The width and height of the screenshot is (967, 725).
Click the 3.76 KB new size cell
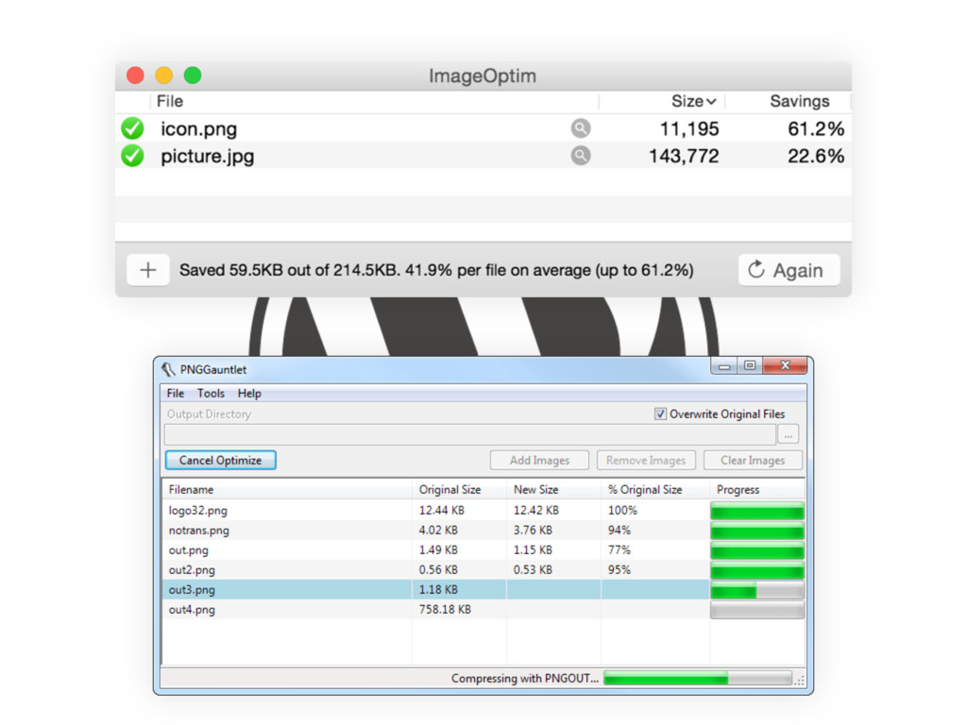click(x=533, y=531)
